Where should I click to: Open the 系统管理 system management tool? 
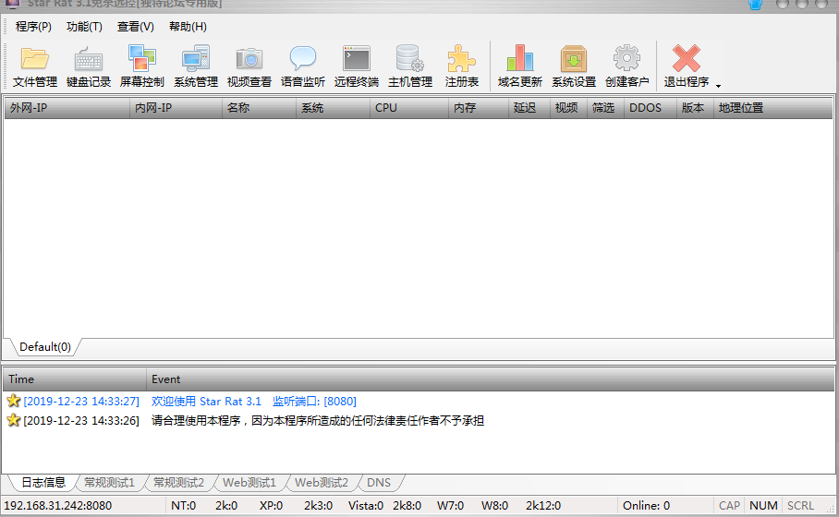click(x=196, y=66)
